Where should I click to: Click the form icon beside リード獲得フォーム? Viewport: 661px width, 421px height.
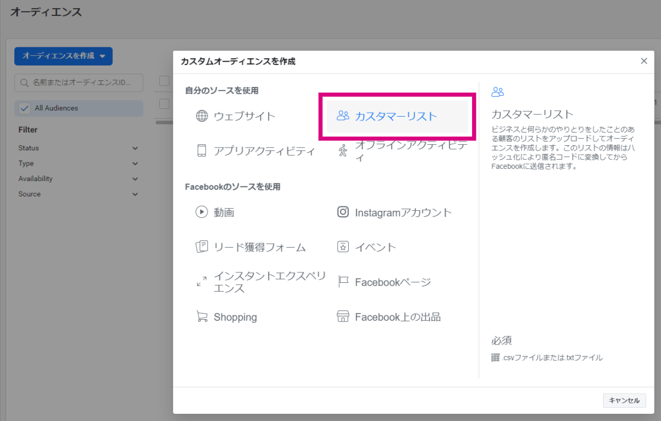tap(202, 247)
